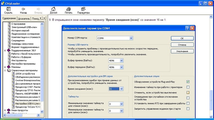214x120 pixels.
Task: Click the OK button in the dialog
Action: coord(182,38)
